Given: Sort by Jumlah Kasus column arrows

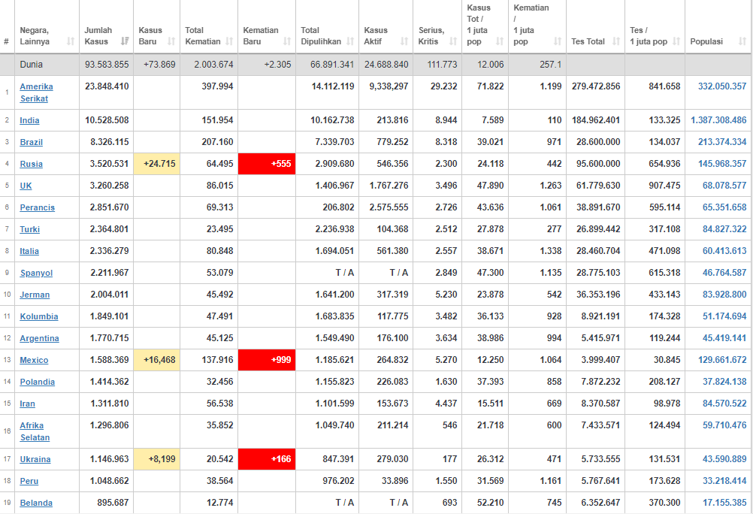Looking at the screenshot, I should pos(125,41).
